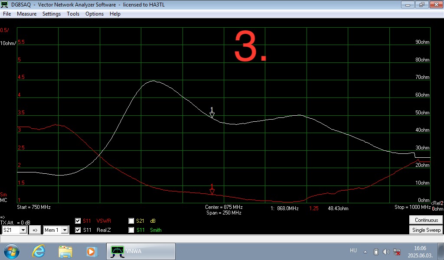Launch Windows Media Player from the taskbar
444x260 pixels.
[x=91, y=251]
